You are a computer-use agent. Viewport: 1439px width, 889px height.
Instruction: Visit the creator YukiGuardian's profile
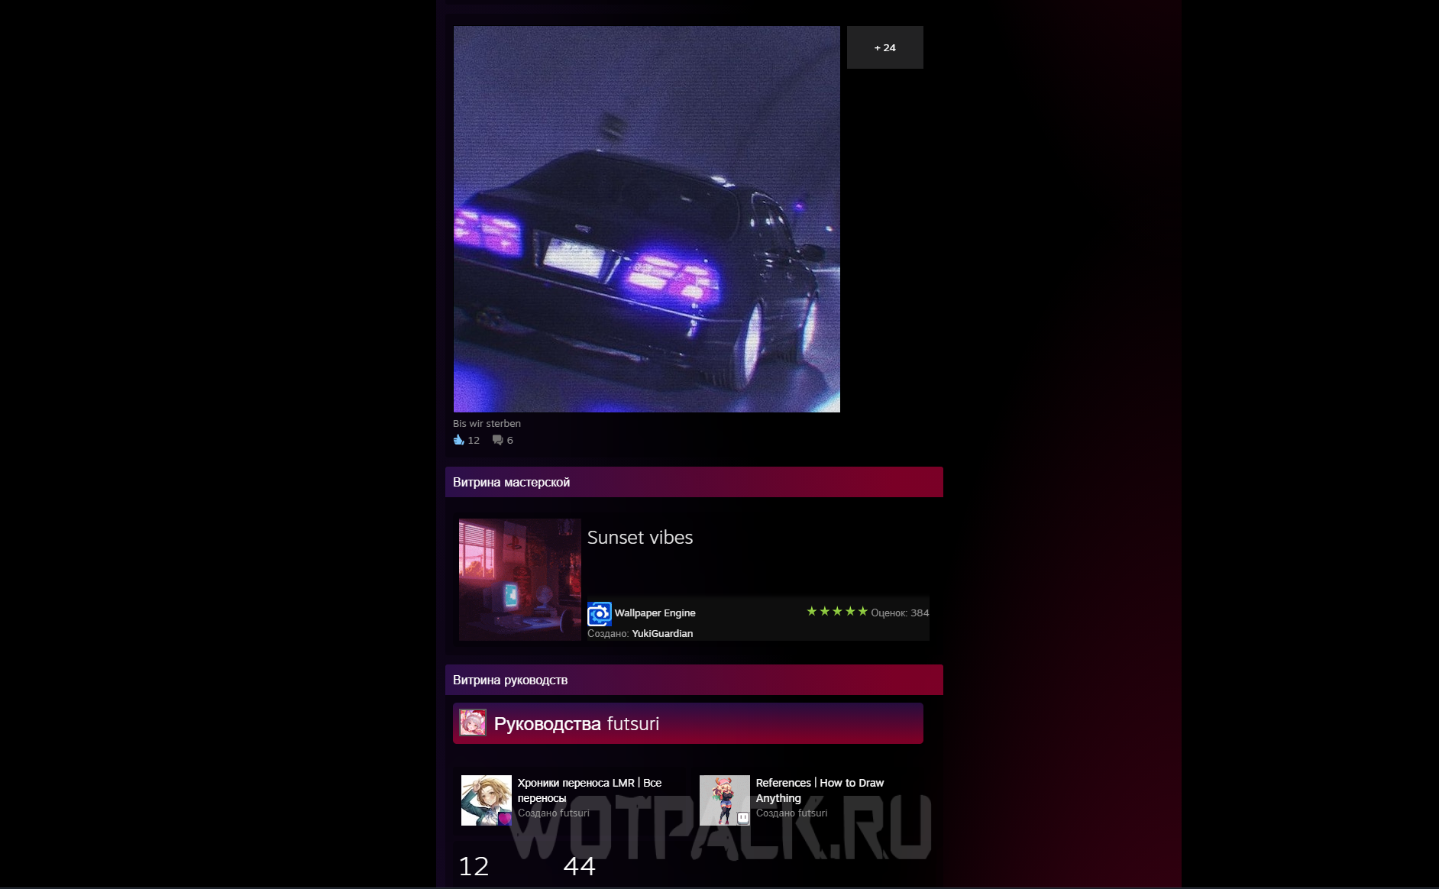662,634
